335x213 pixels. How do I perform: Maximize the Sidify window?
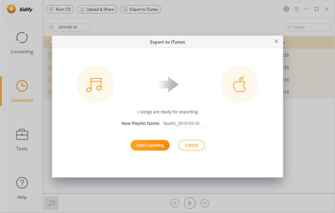pos(317,9)
